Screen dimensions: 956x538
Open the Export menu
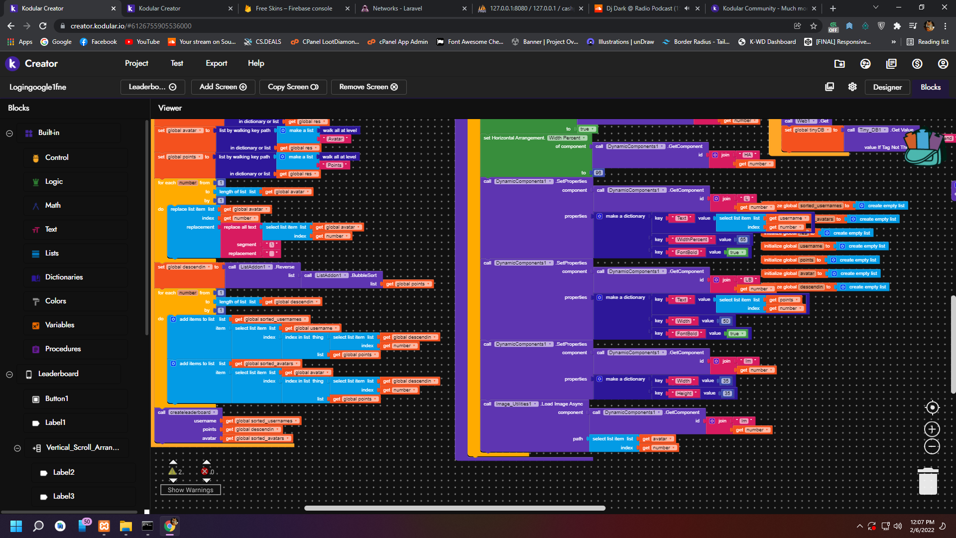216,63
